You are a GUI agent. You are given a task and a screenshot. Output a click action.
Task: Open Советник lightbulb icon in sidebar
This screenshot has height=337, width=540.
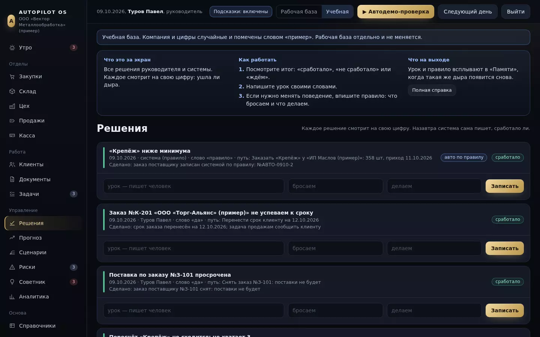point(12,282)
